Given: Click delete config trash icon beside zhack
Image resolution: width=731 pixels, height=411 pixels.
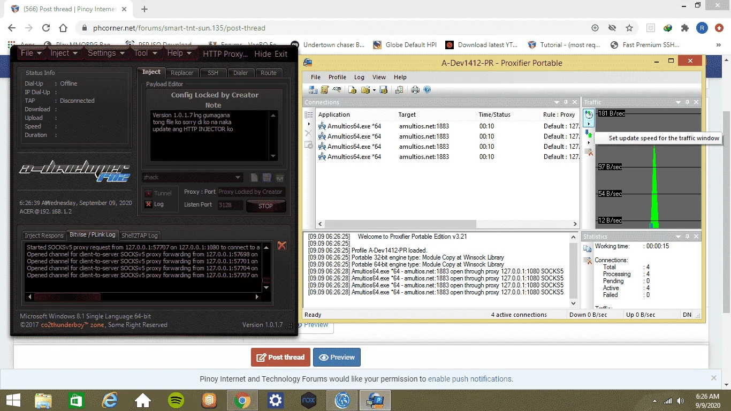Looking at the screenshot, I should point(279,178).
